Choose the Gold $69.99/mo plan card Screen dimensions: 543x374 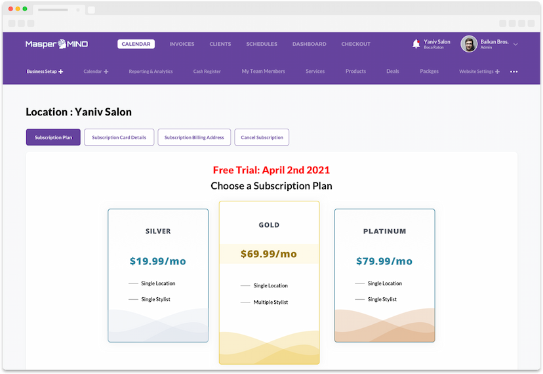269,282
